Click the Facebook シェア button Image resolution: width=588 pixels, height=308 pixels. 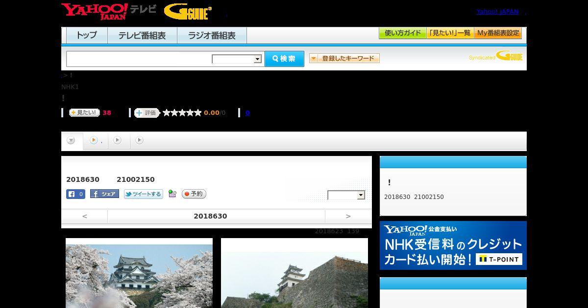[x=104, y=194]
